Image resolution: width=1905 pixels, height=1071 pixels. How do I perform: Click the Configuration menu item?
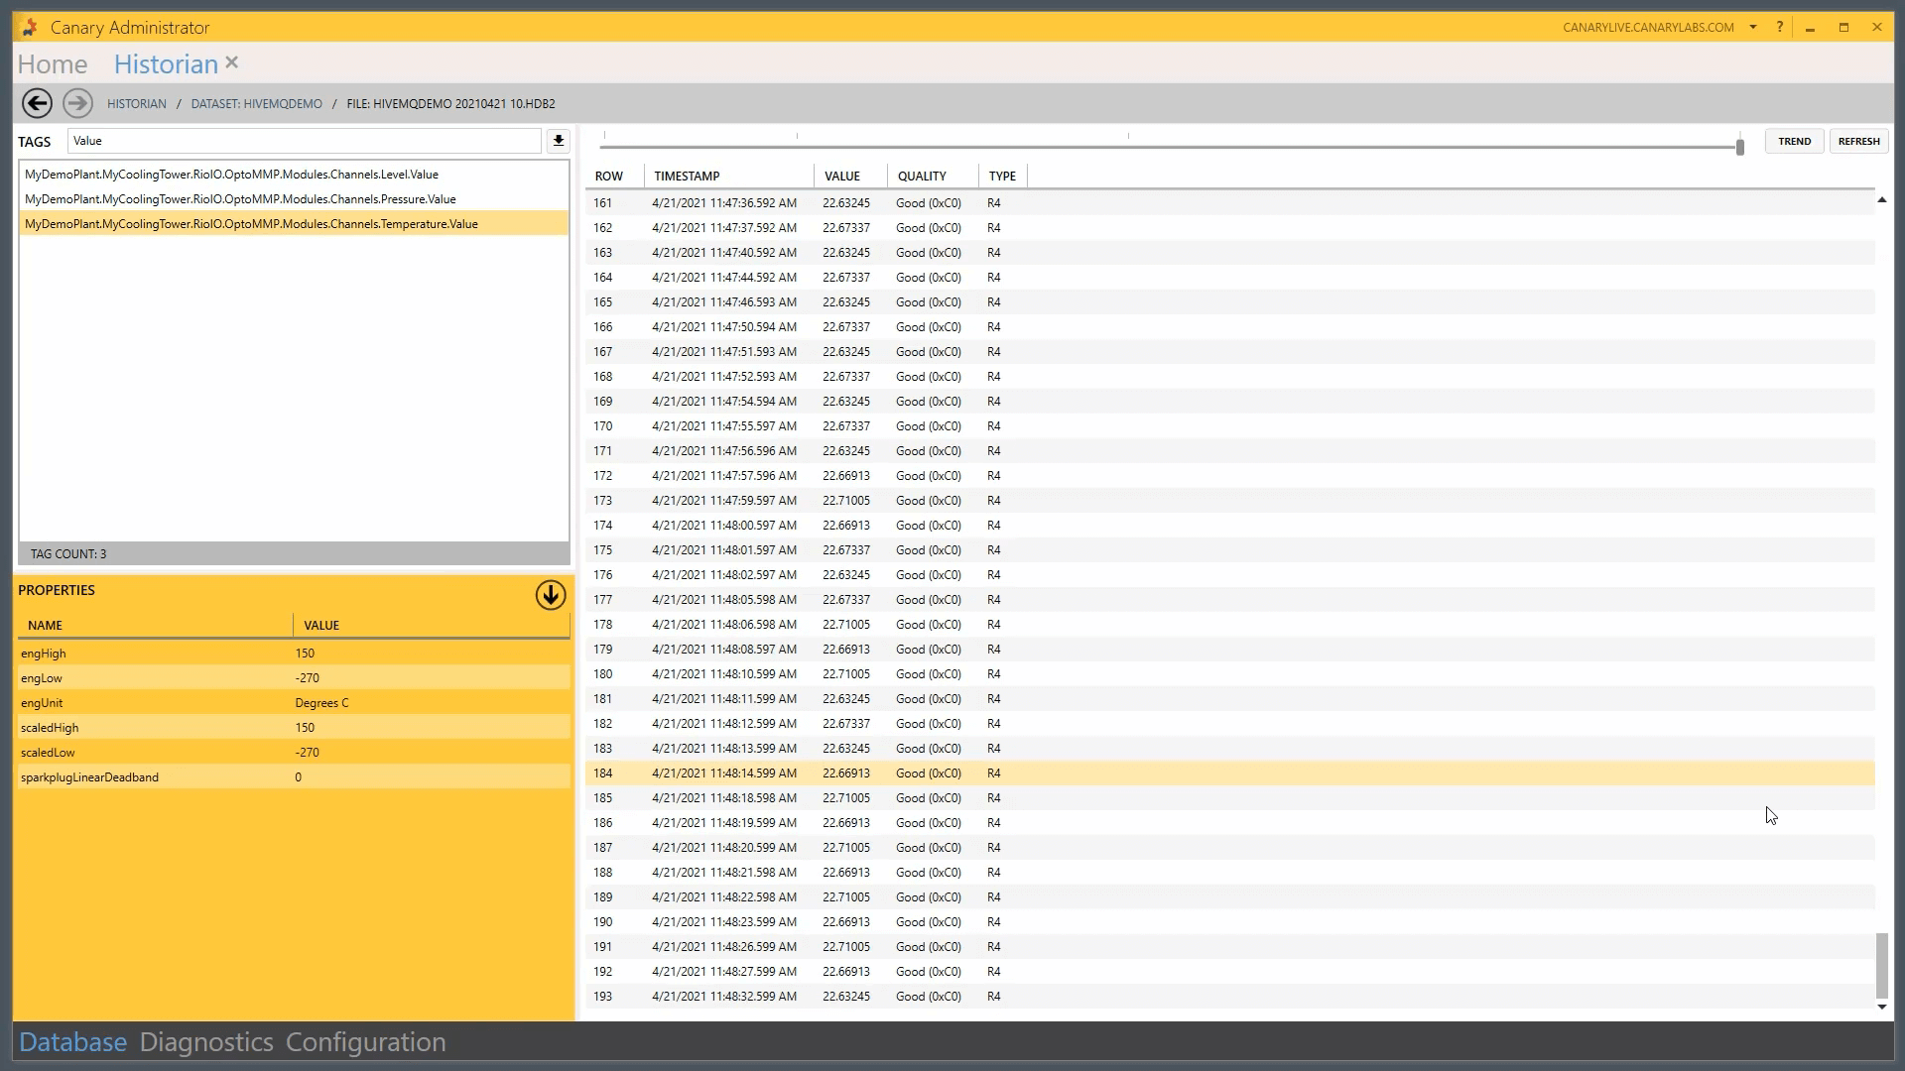pyautogui.click(x=366, y=1041)
